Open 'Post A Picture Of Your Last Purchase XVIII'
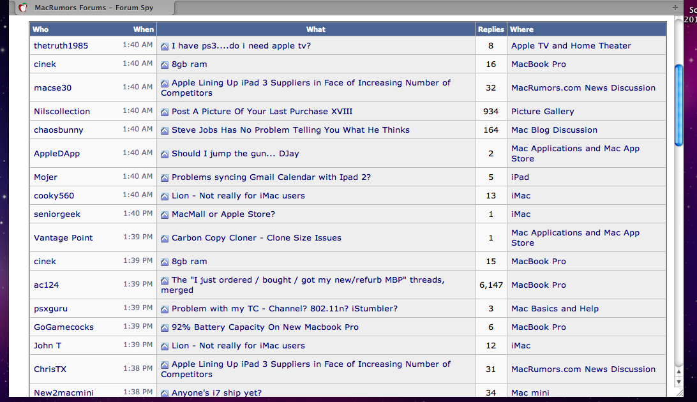This screenshot has height=402, width=697. coord(262,112)
